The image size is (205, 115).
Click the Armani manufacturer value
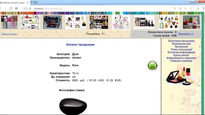pos(77,57)
